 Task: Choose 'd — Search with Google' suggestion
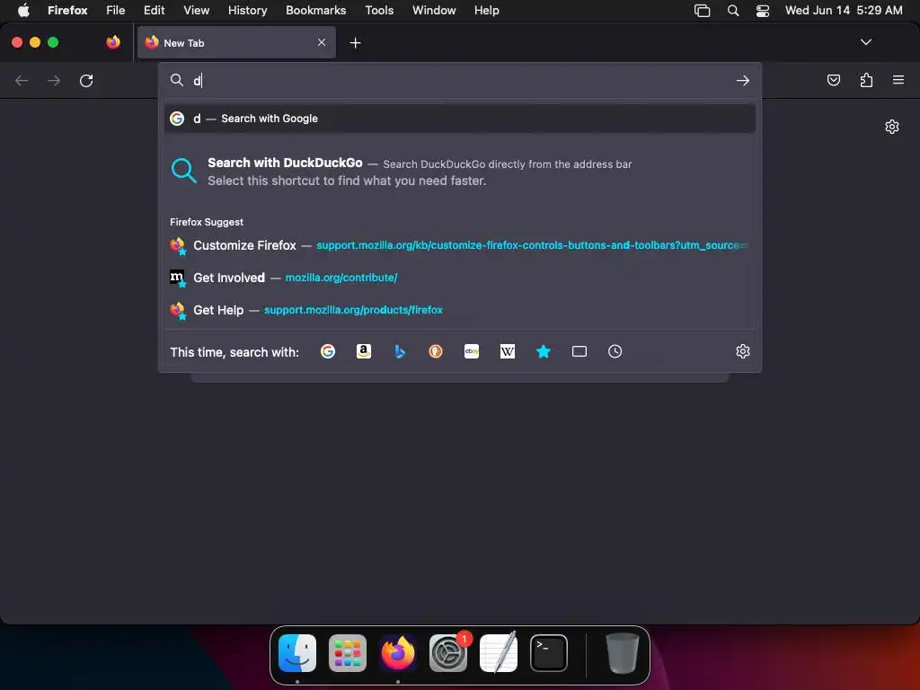(460, 119)
